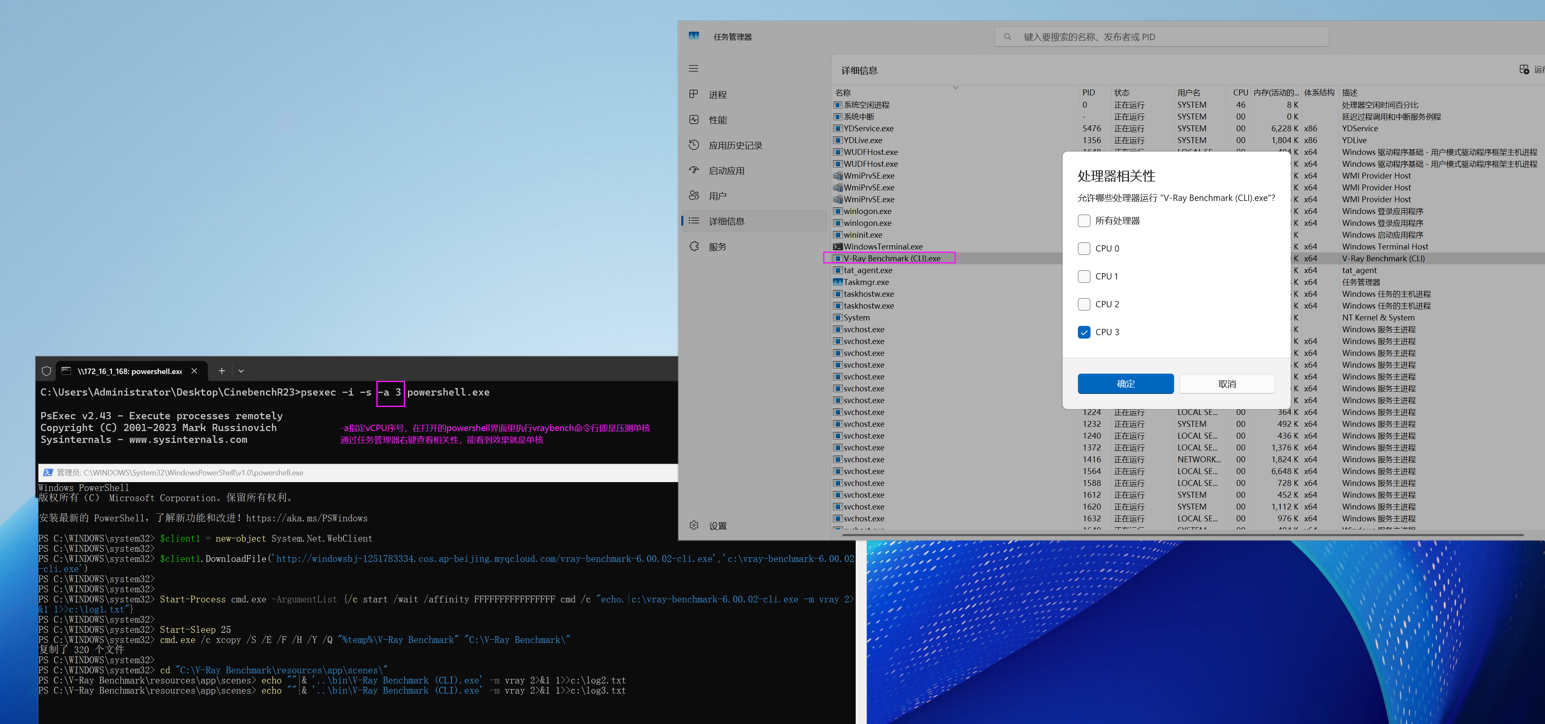The image size is (1545, 724).
Task: Click the 取消 button
Action: [x=1227, y=384]
